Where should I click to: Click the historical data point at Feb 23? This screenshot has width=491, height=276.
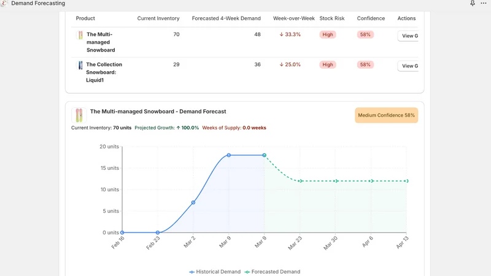158,232
